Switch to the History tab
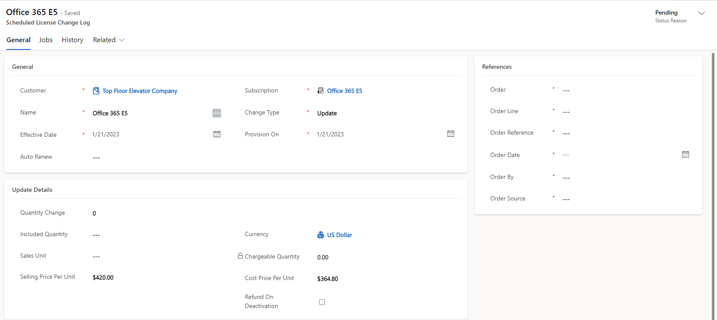 (72, 40)
